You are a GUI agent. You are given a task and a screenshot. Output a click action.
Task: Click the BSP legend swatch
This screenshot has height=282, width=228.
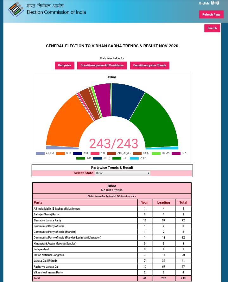78,154
